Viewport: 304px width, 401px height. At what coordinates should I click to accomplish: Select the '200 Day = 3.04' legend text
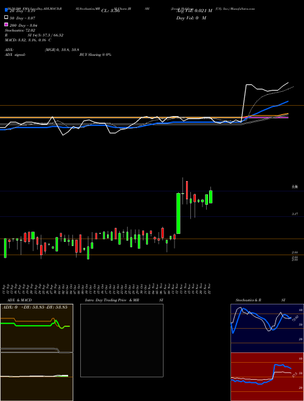[x=24, y=25]
